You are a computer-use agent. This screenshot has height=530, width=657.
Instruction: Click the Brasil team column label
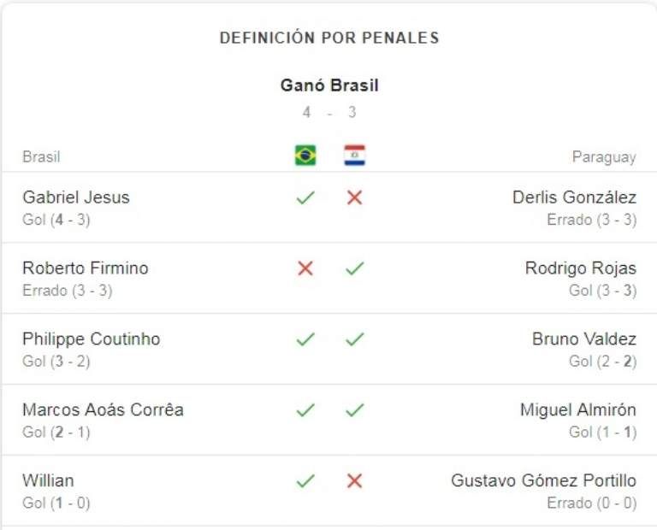(41, 157)
